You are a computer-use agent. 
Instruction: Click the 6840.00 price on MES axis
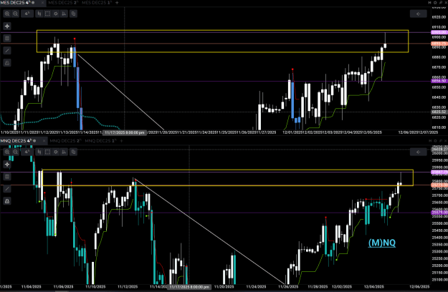point(439,97)
